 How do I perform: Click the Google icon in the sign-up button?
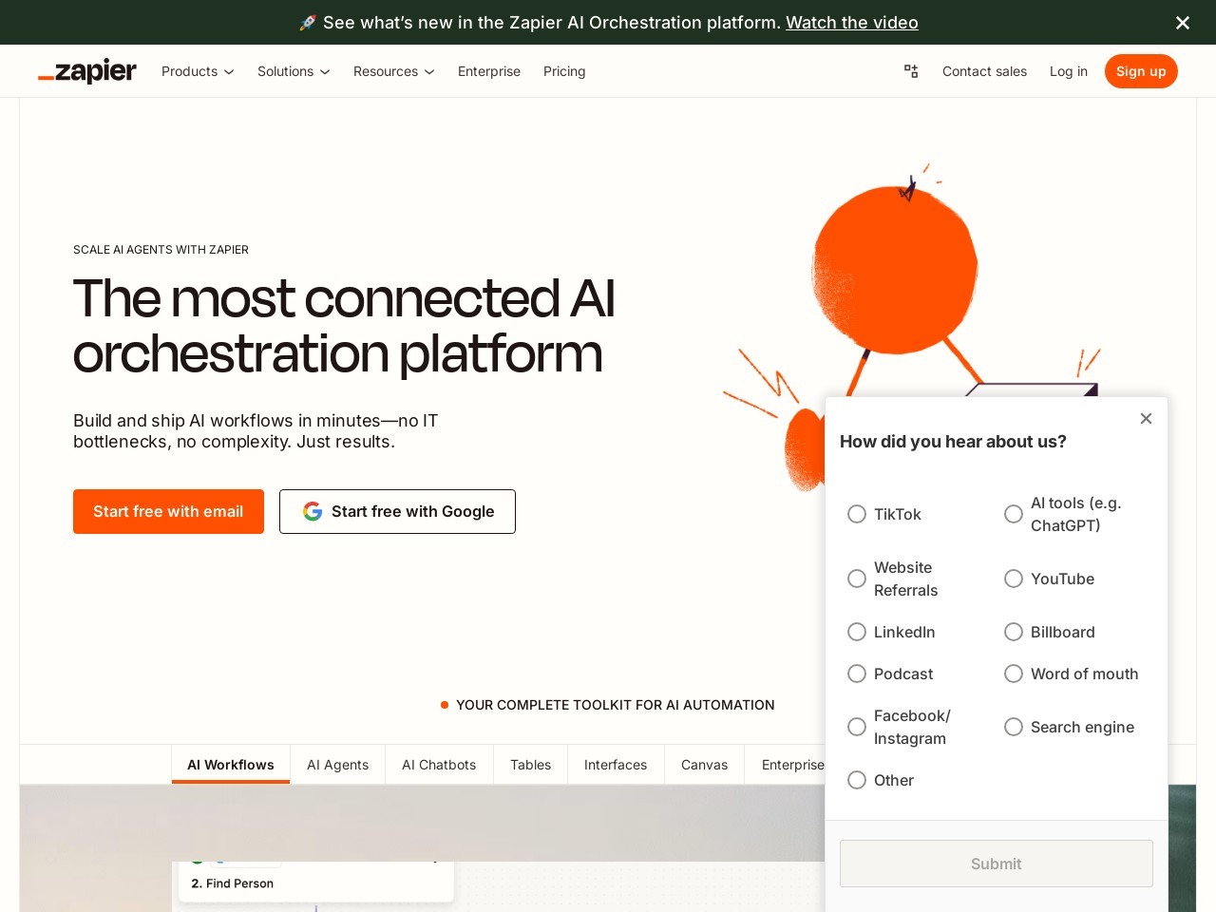tap(313, 511)
